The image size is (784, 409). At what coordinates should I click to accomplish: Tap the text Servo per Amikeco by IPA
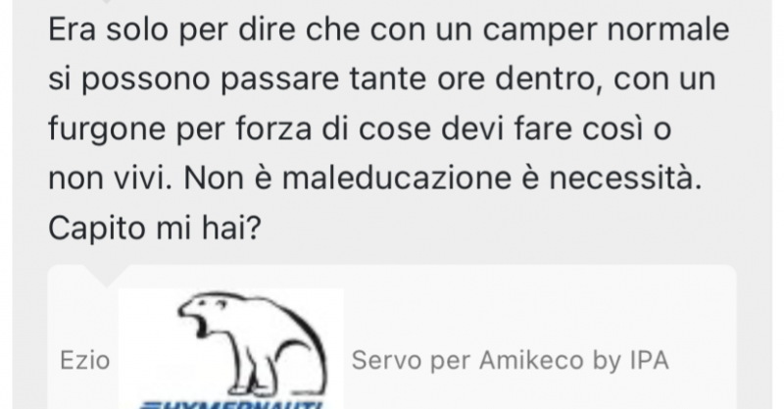510,360
